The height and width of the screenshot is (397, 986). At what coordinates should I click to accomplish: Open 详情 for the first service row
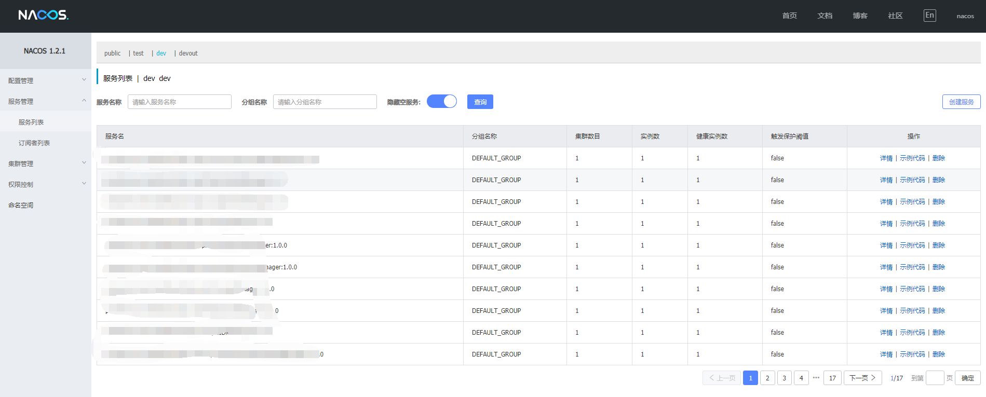click(x=886, y=158)
